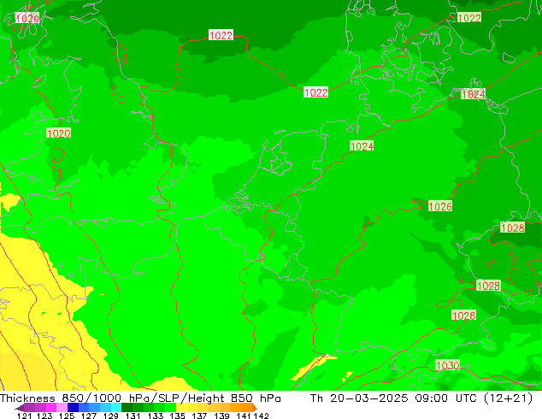Click the 133 legend value
Viewport: 542px width, 419px height.
click(155, 416)
